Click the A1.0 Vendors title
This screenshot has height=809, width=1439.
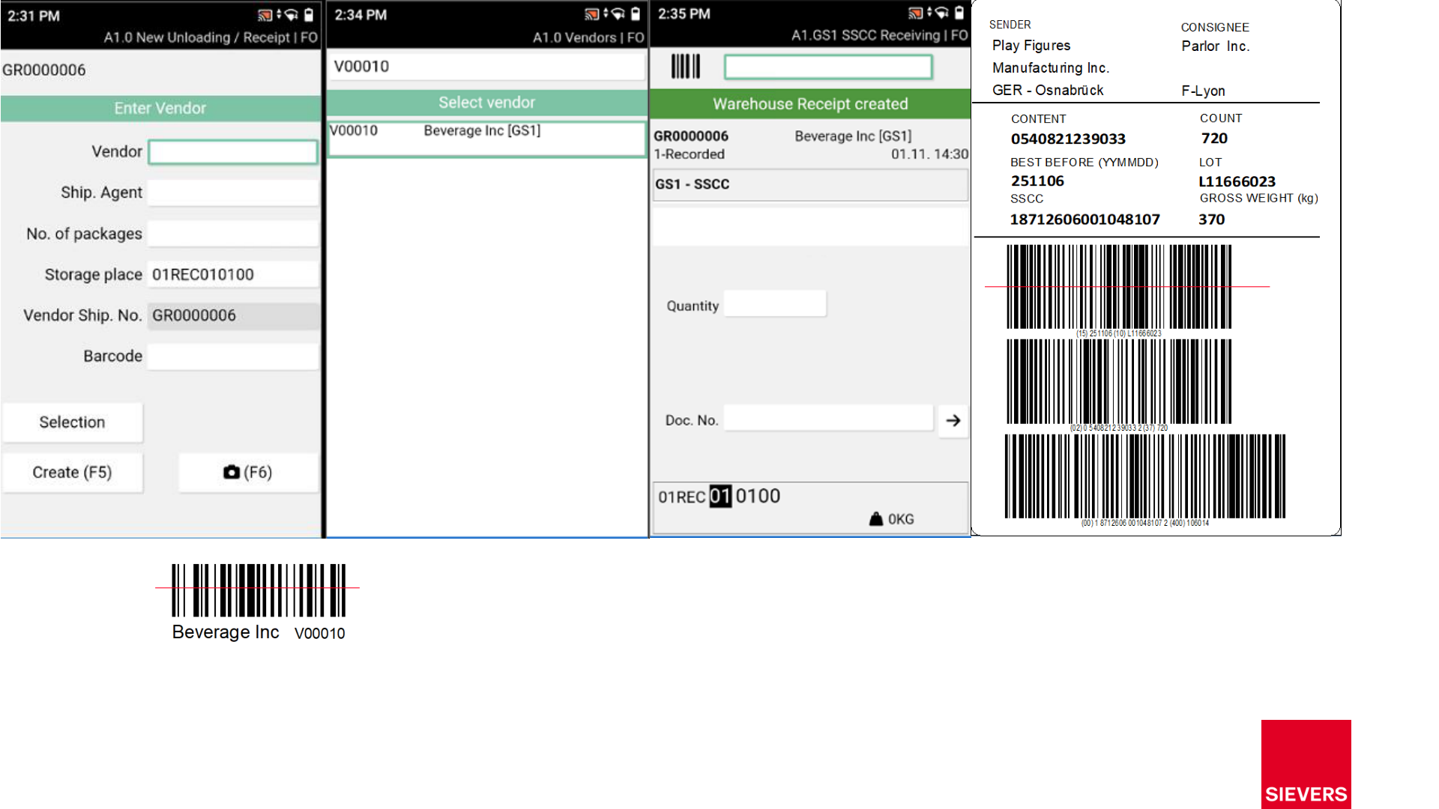[588, 37]
